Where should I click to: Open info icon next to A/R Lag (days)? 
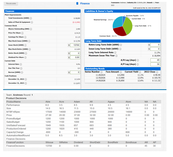138,60
